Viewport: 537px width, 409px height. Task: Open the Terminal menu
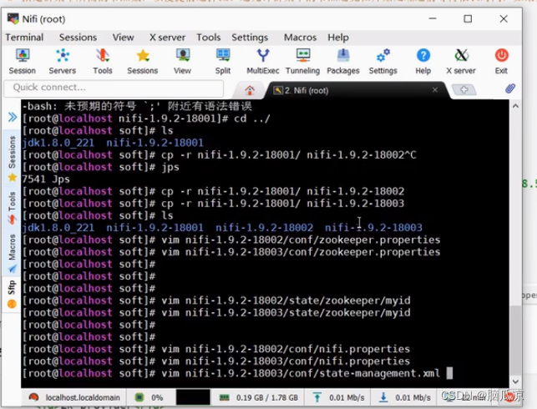24,37
